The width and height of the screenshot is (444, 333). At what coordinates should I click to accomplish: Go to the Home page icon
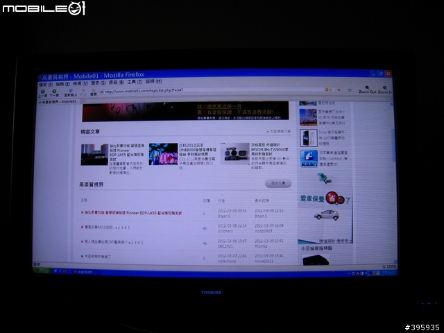pos(94,90)
